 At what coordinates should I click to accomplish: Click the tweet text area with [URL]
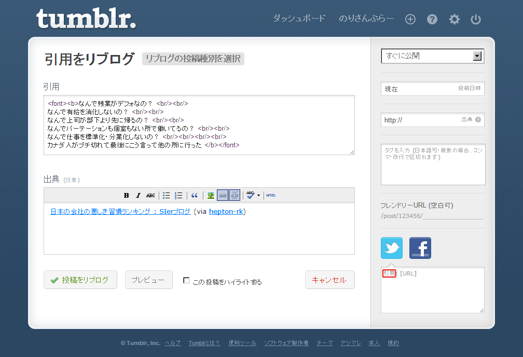(433, 290)
